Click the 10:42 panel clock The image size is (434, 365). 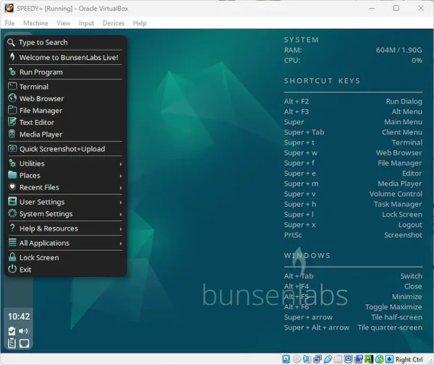coord(19,317)
